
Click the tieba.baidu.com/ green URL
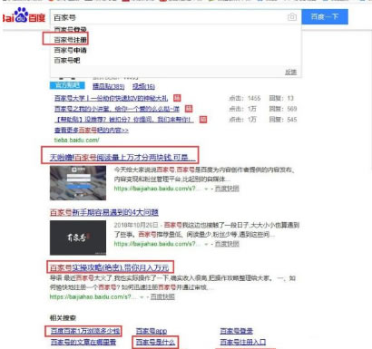pos(76,141)
